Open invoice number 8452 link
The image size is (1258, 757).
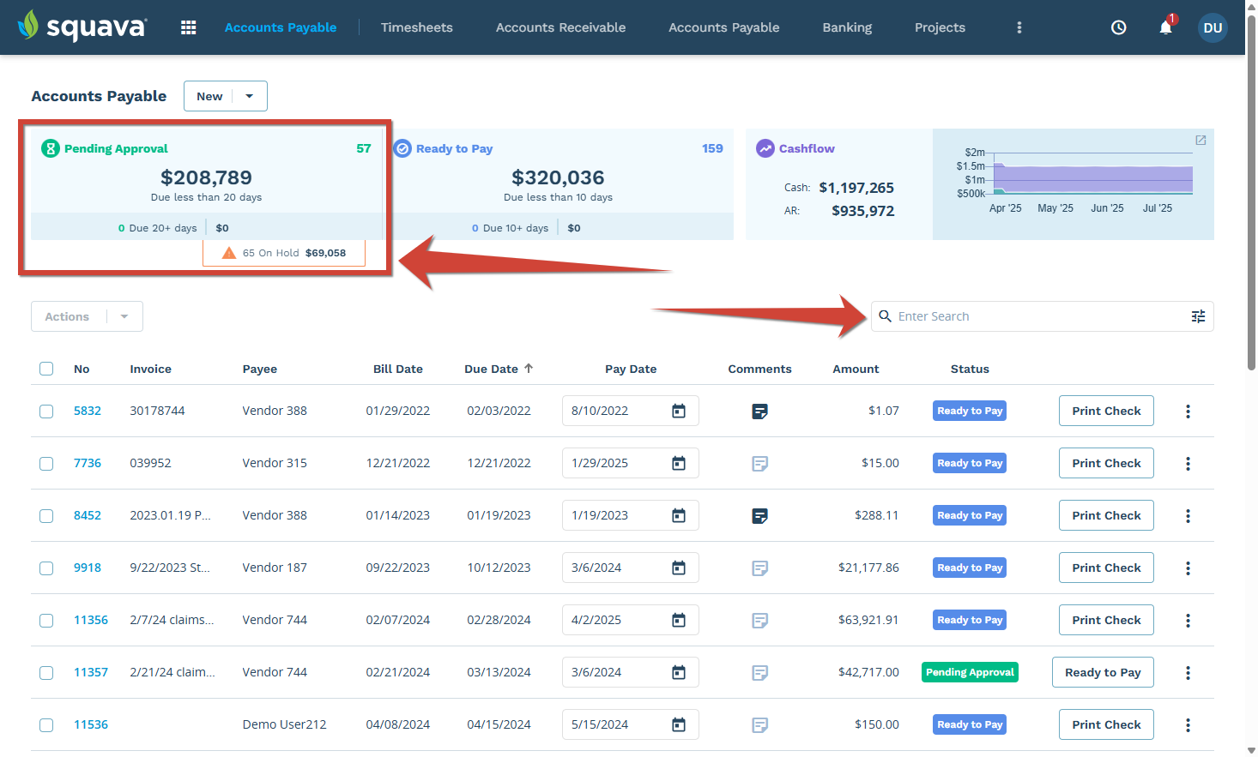click(x=88, y=515)
